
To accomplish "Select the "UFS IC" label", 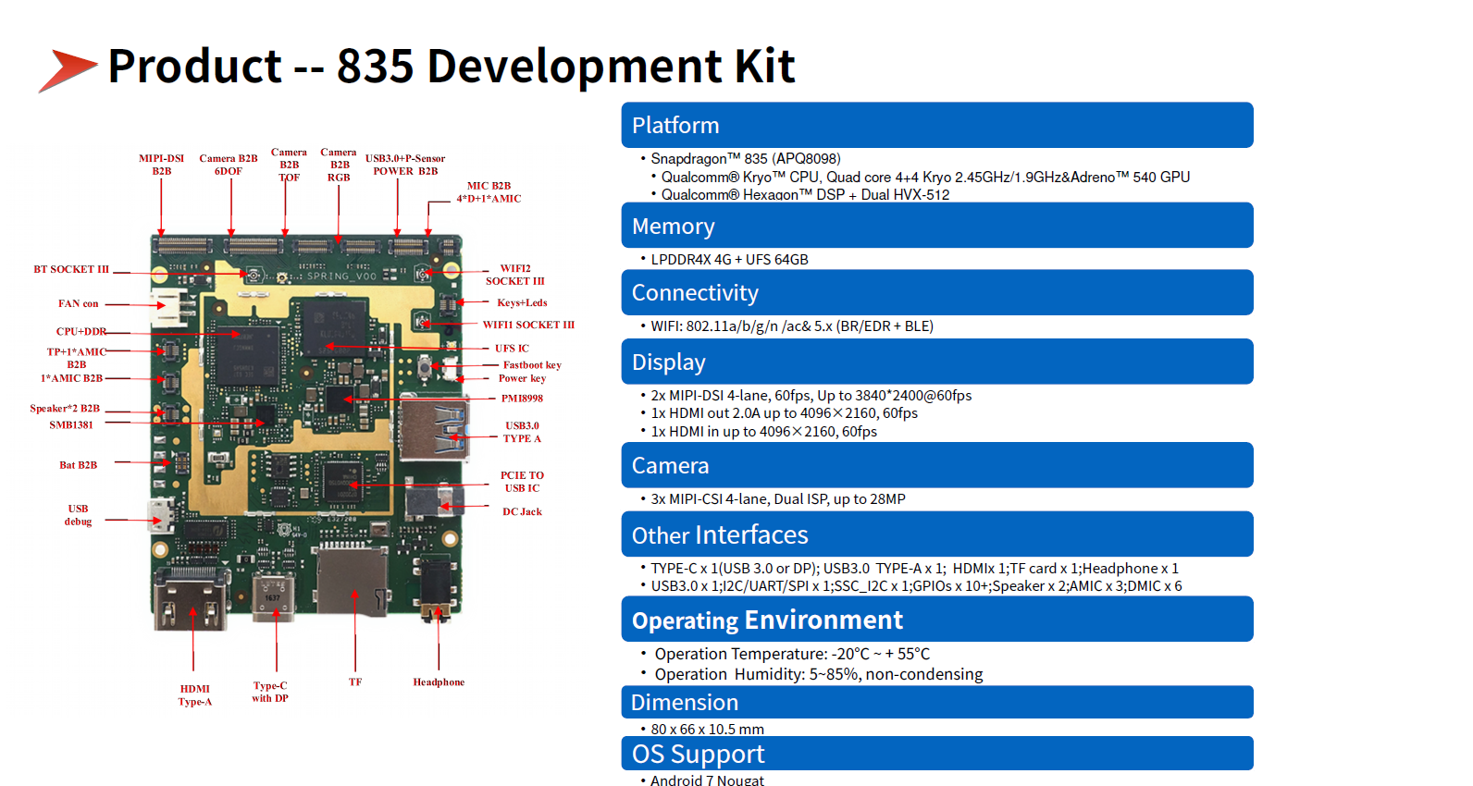I will coord(512,349).
